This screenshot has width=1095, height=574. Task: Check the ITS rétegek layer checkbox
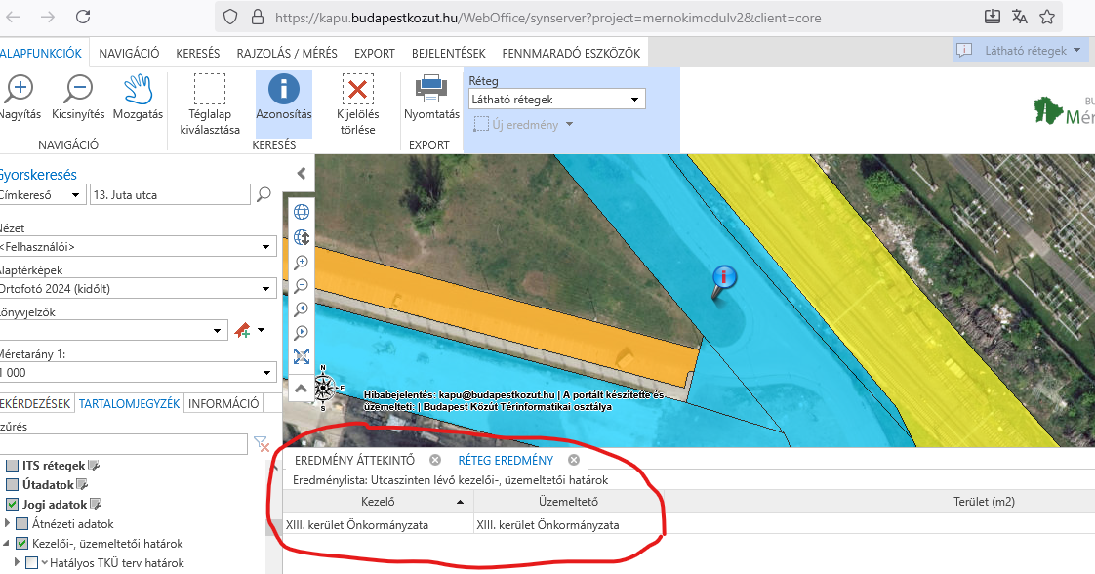pos(12,466)
